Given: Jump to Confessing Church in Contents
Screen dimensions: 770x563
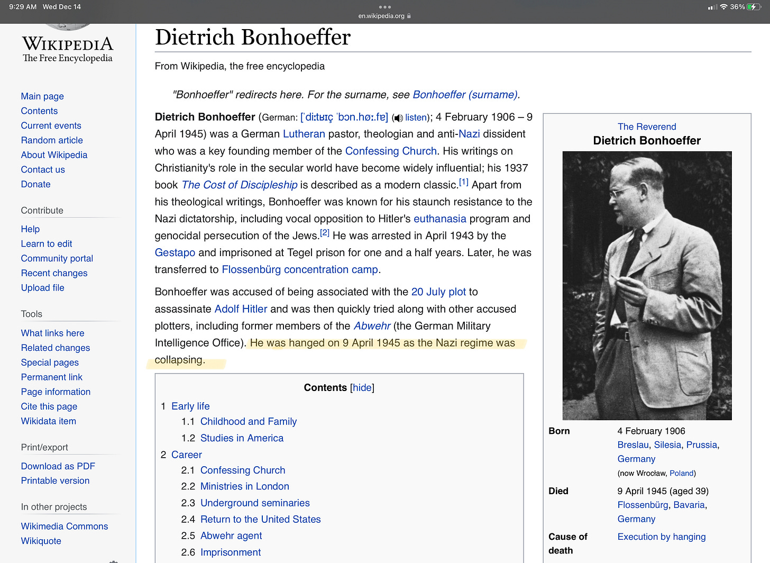Looking at the screenshot, I should (243, 470).
